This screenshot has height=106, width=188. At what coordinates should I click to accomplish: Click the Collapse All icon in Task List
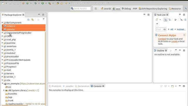click(x=185, y=20)
